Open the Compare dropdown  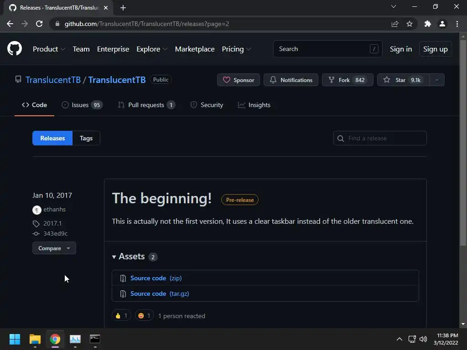54,248
